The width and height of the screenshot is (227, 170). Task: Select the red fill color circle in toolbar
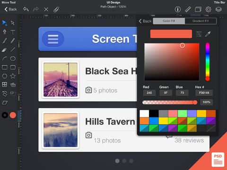click(13, 115)
